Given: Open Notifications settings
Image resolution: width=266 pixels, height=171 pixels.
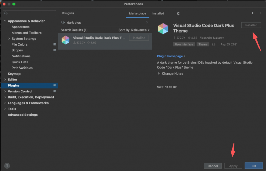Looking at the screenshot, I should [21, 56].
